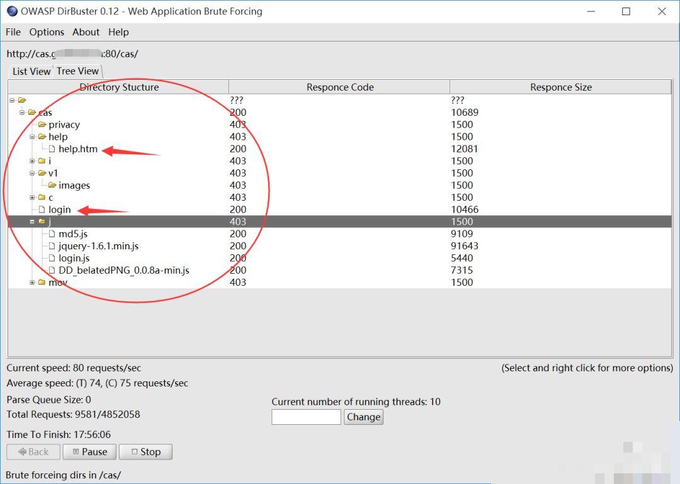
Task: Click the help.htm file icon
Action: coord(52,149)
